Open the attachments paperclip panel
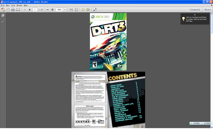The image size is (213, 133). tap(3, 22)
